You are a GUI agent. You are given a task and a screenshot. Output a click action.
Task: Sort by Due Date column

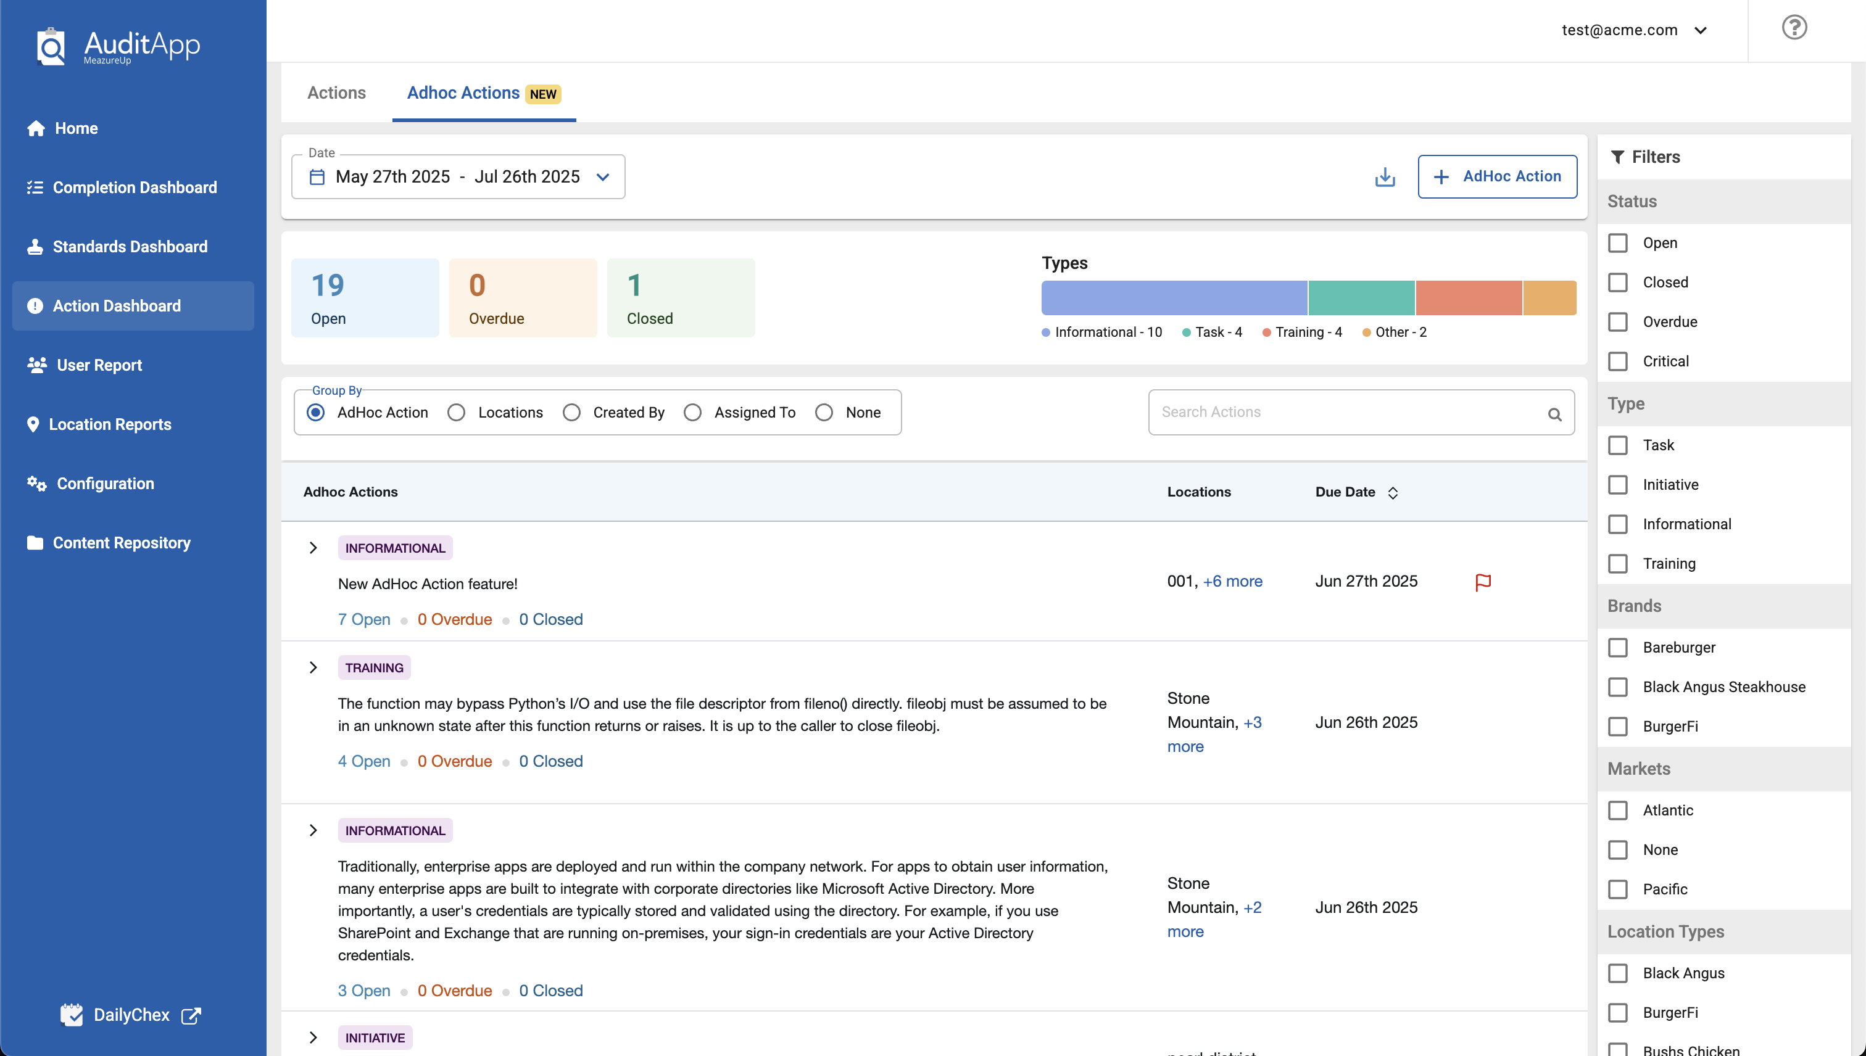(x=1392, y=492)
